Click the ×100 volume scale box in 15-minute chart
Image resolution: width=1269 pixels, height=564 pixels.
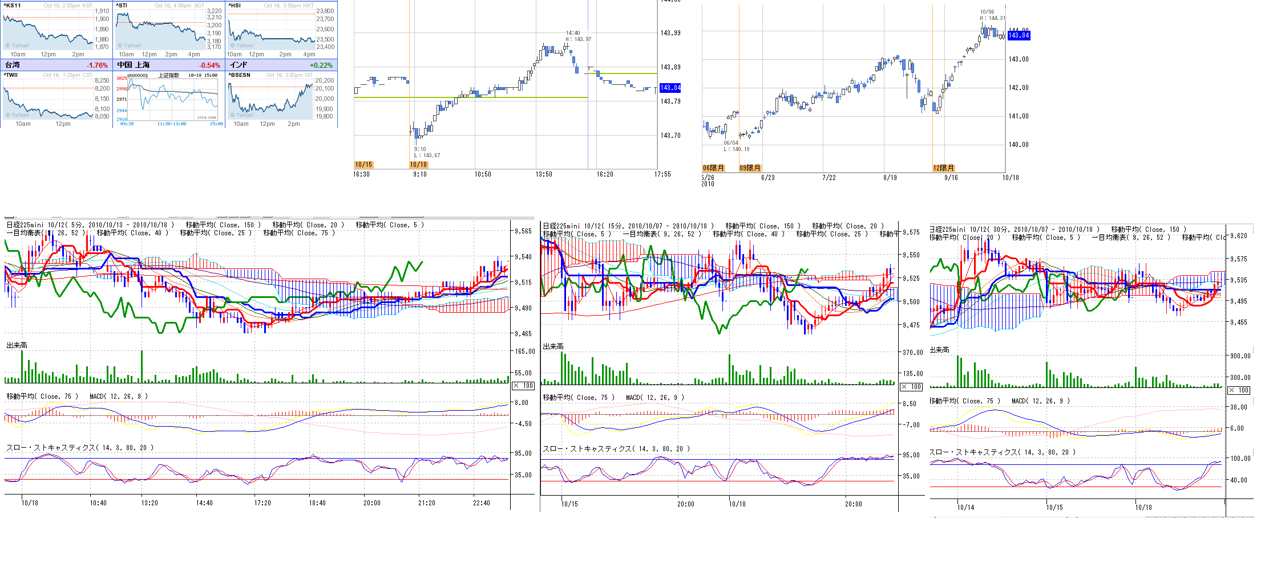pyautogui.click(x=911, y=387)
